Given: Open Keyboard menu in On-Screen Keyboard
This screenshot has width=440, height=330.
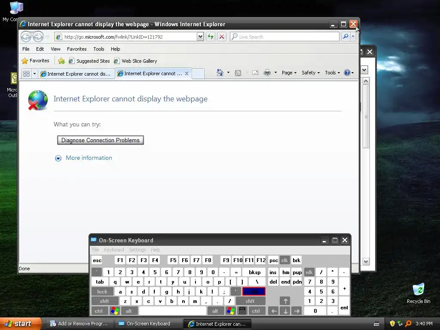Looking at the screenshot, I should [x=113, y=250].
